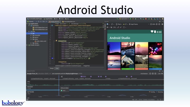The width and height of the screenshot is (190, 107).
Task: Click the zoom in icon in Preview
Action: 157,24
